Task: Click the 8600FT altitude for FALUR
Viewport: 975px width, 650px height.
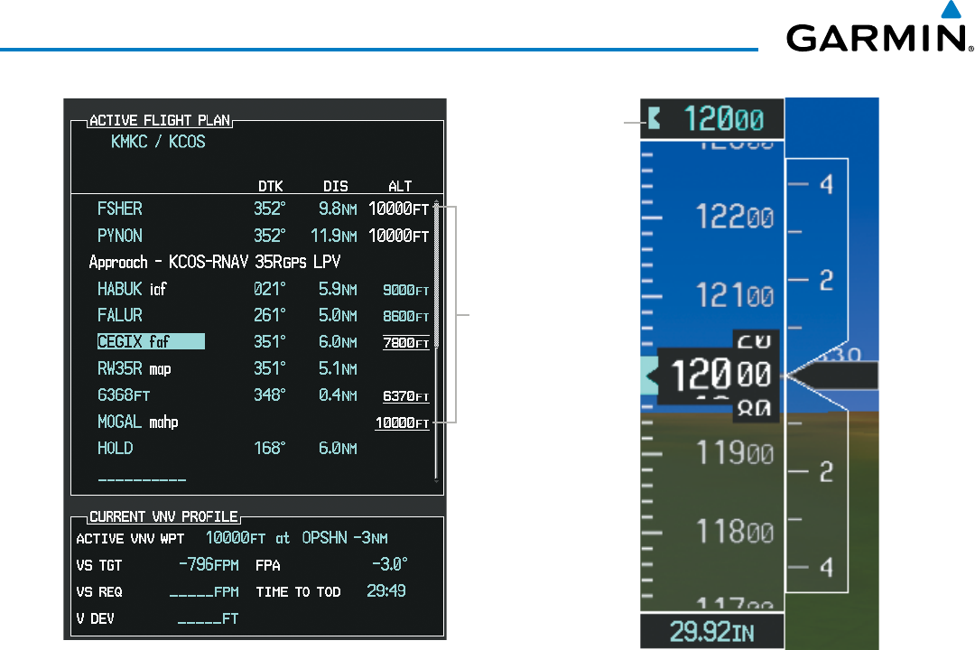Action: 406,316
